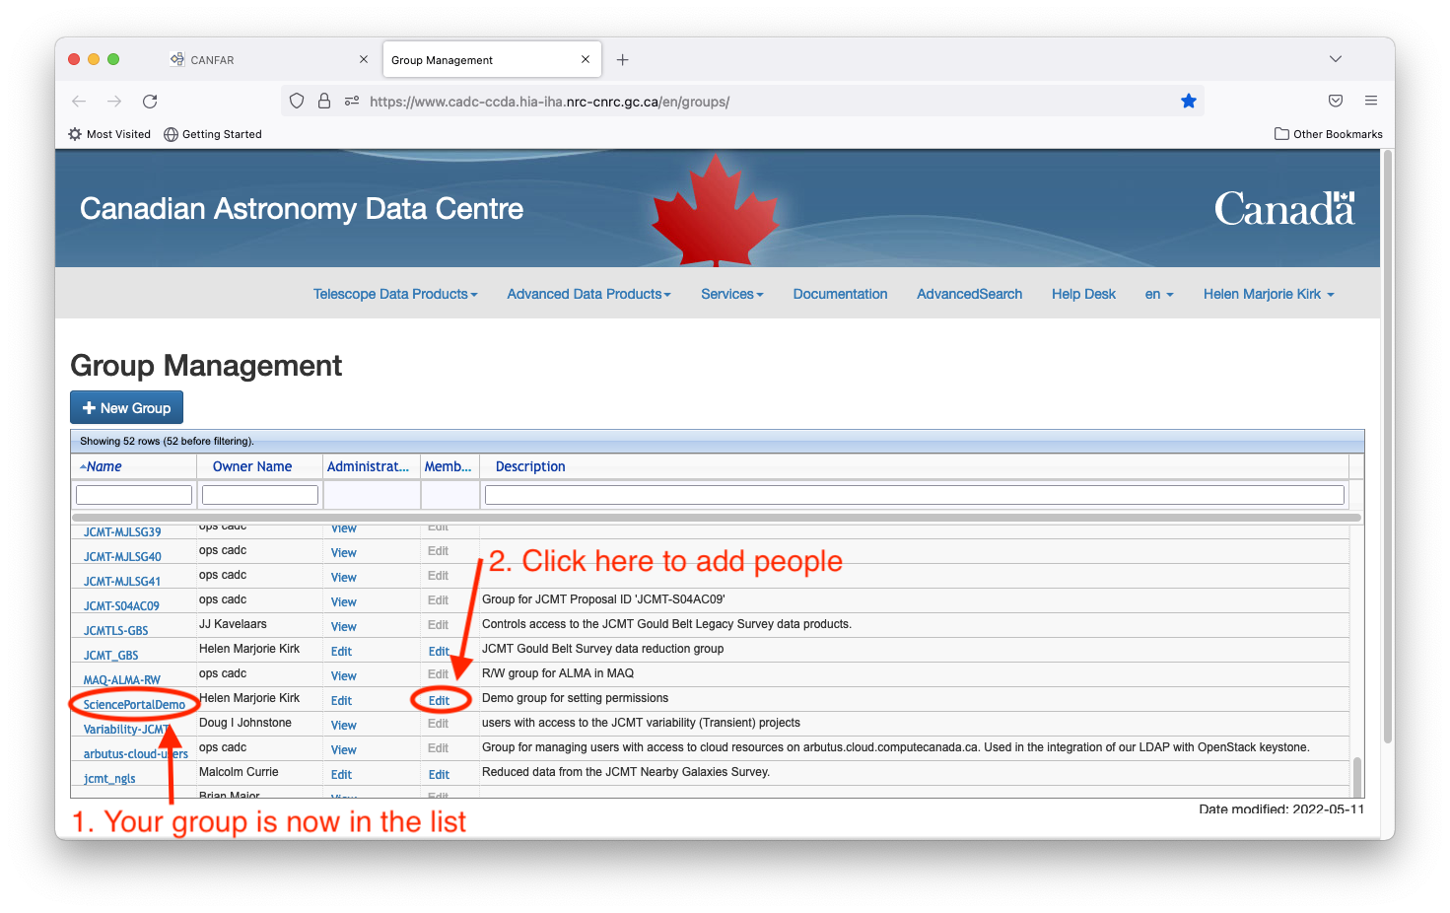The width and height of the screenshot is (1450, 913).
Task: Expand the en language dropdown
Action: tap(1159, 294)
